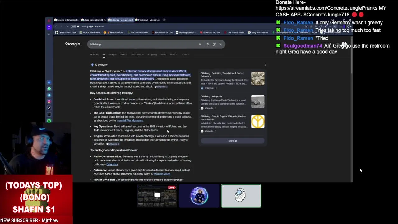398x224 pixels.
Task: Click the magnifying glass search icon
Action: tap(221, 44)
